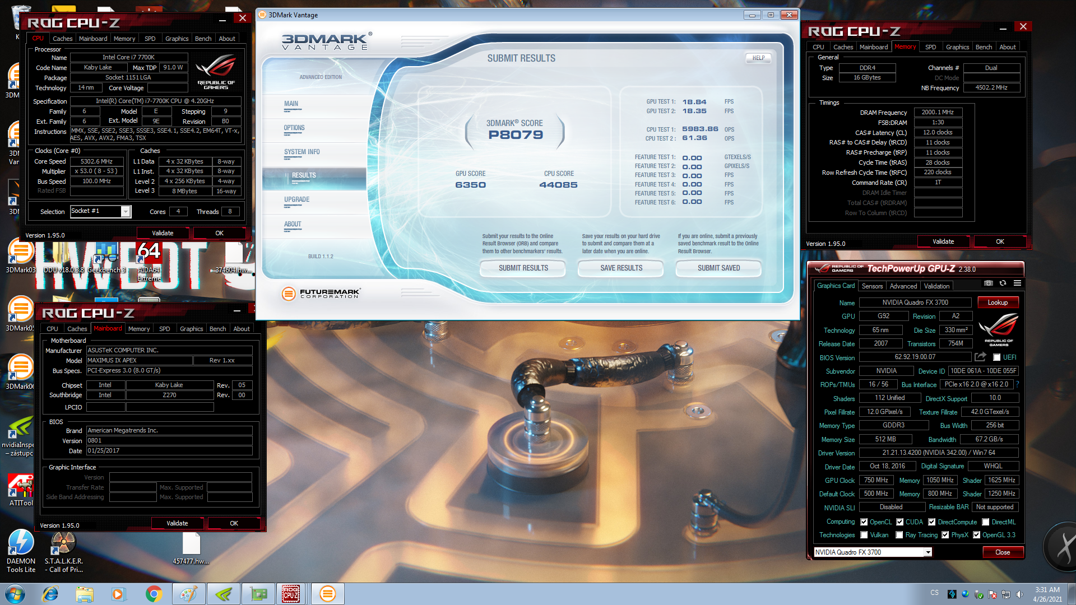Click the SAVE RESULTS button
This screenshot has height=605, width=1076.
tap(621, 268)
